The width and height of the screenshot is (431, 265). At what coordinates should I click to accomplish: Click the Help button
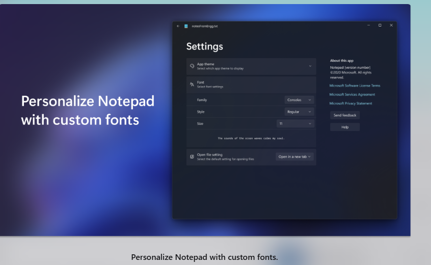(345, 127)
